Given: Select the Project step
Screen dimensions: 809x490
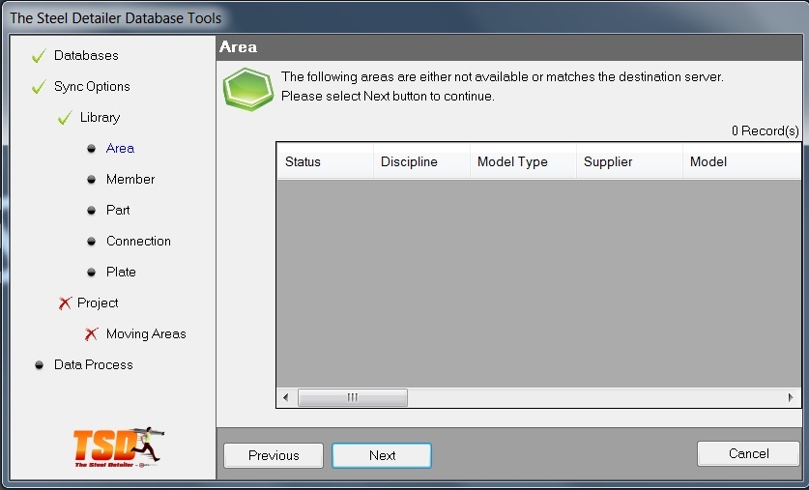Looking at the screenshot, I should tap(98, 303).
